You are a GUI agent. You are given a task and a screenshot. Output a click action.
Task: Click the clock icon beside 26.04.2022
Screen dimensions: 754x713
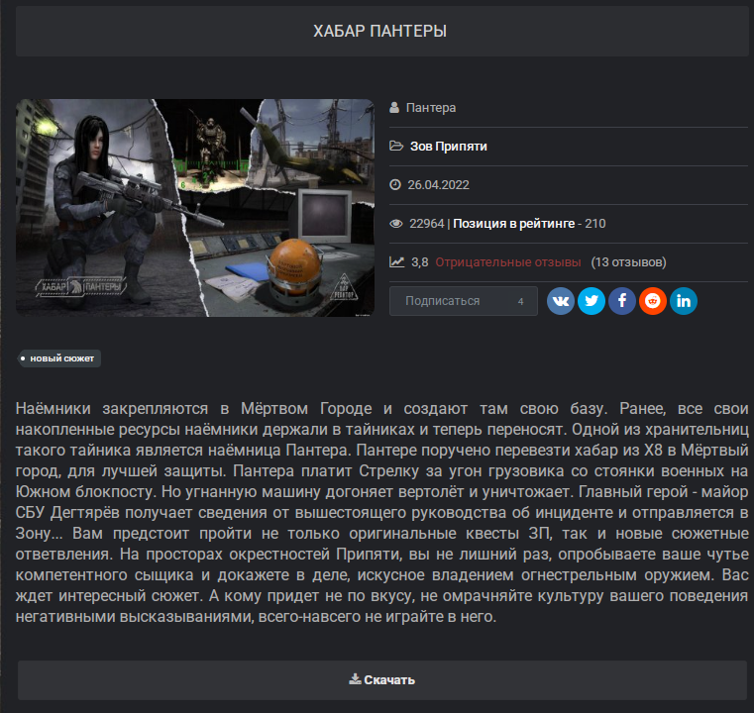click(x=395, y=184)
